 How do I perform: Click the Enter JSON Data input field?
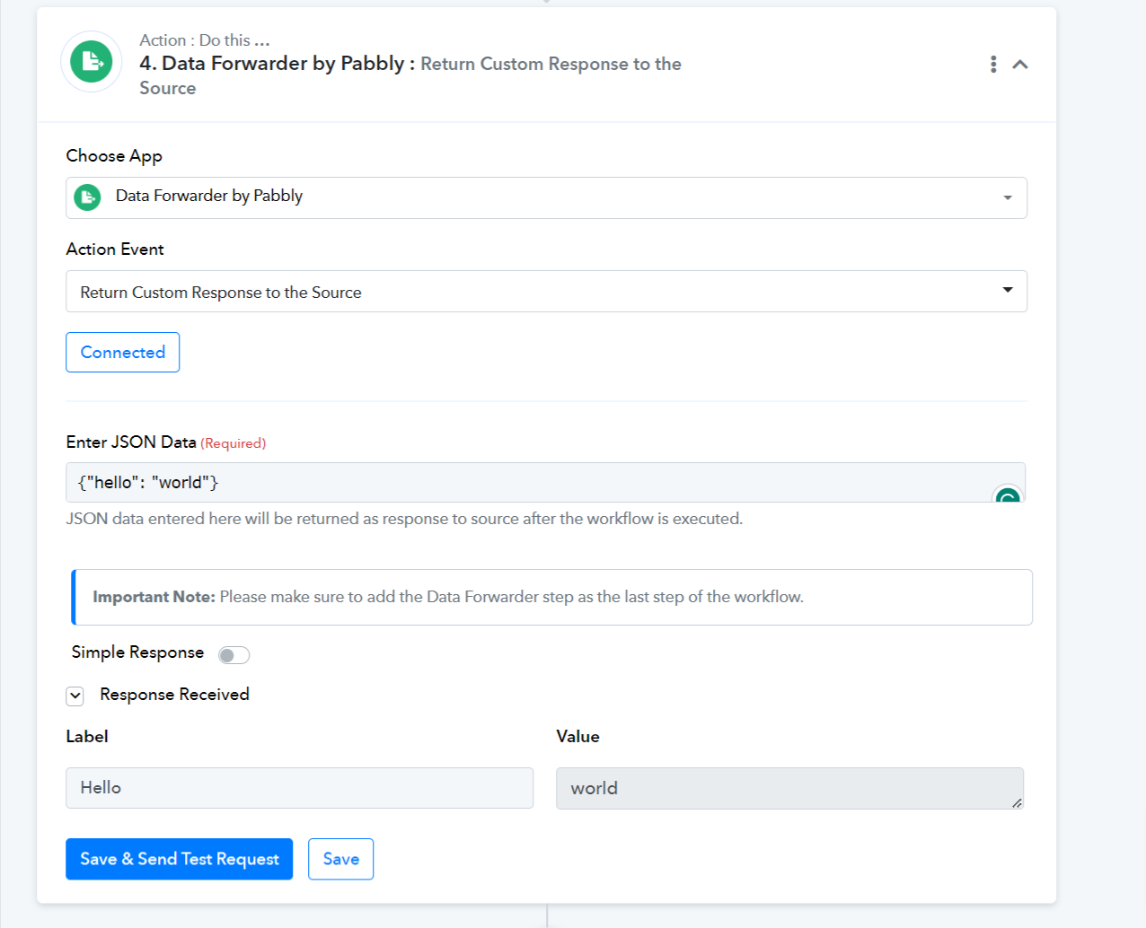pyautogui.click(x=545, y=483)
